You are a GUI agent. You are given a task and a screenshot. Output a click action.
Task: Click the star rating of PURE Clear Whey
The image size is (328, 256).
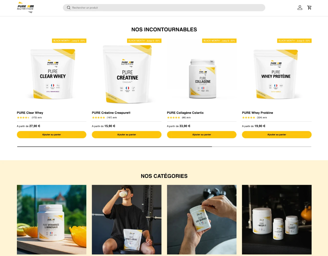[x=23, y=118]
